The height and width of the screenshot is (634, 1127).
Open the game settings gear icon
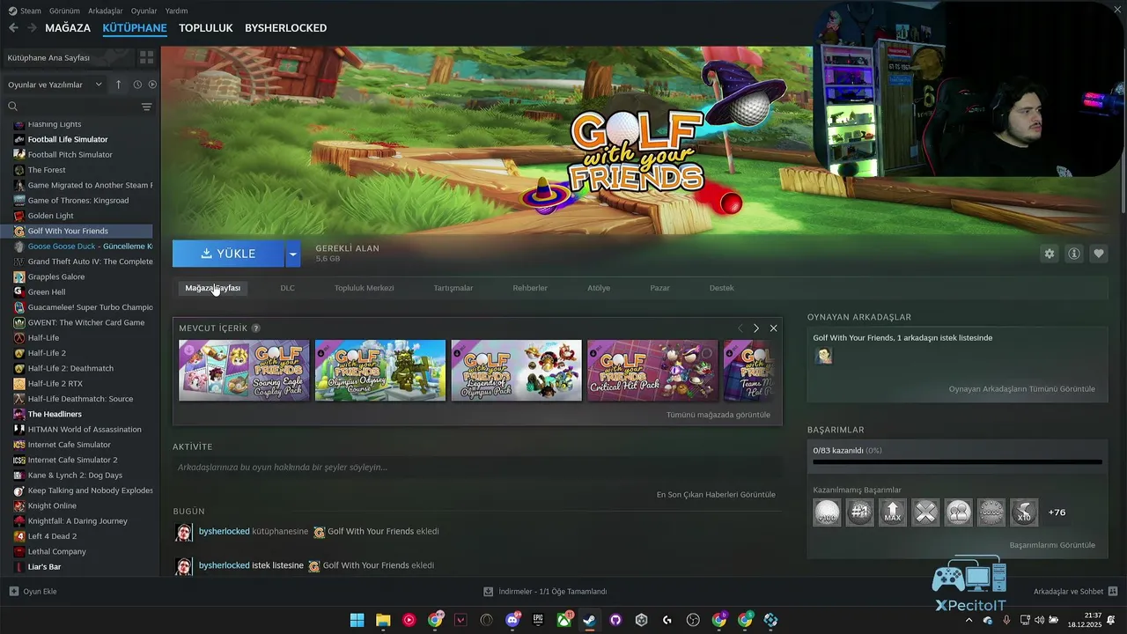point(1049,254)
